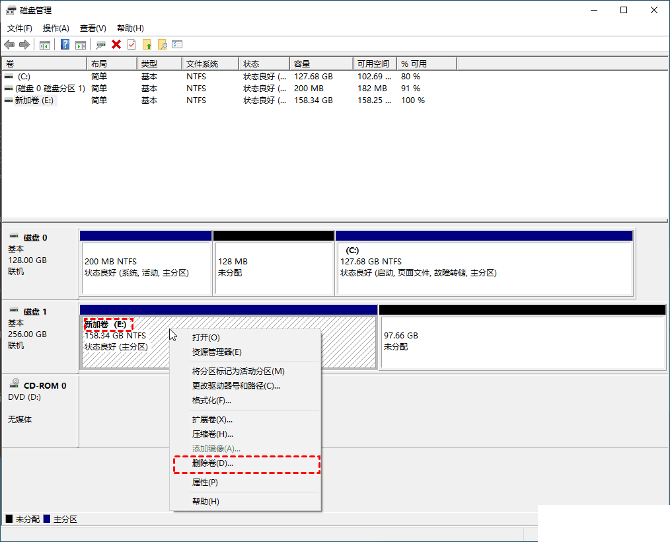Choose 打开(O) in the context menu

click(x=245, y=338)
